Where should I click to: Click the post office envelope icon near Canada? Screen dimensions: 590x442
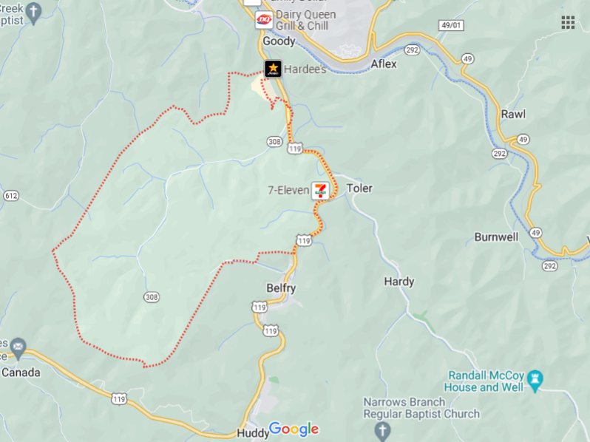click(18, 347)
